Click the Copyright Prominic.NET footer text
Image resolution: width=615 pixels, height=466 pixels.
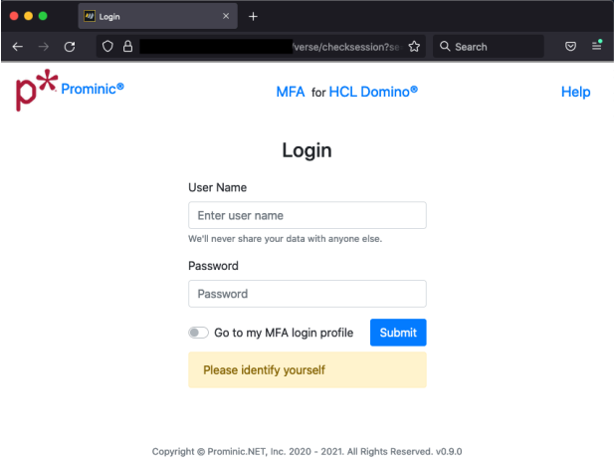click(307, 451)
